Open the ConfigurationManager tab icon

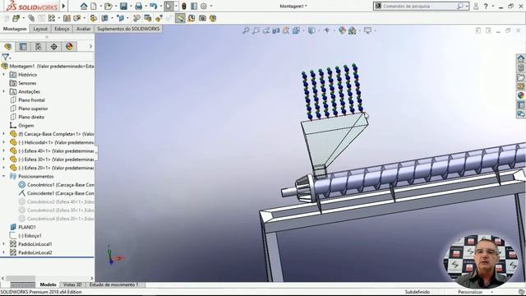39,46
